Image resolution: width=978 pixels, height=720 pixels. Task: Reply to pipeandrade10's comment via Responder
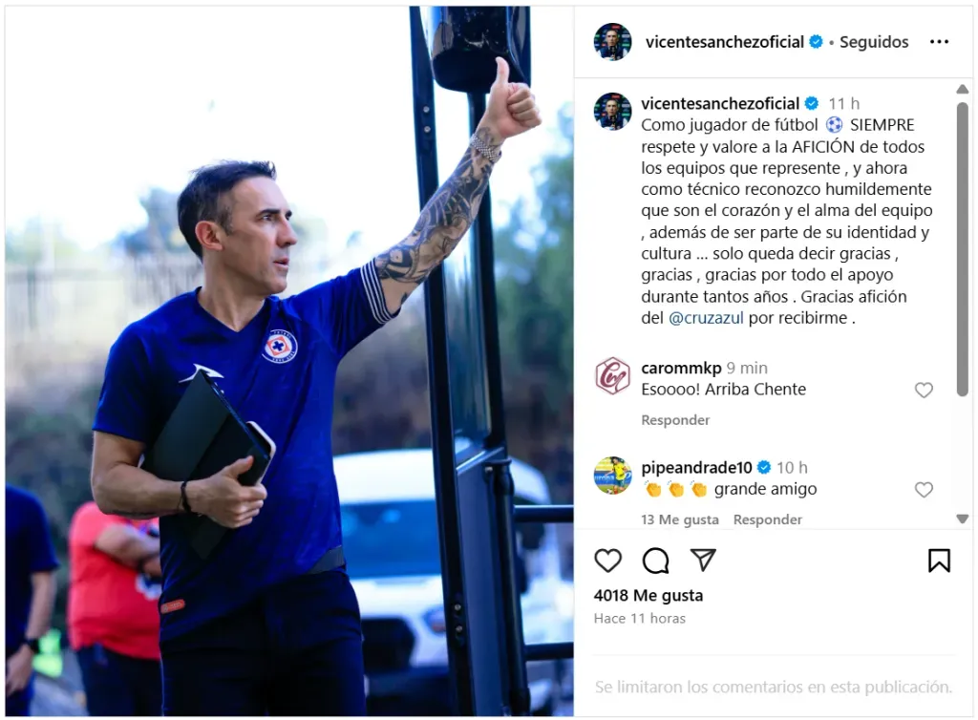(768, 519)
